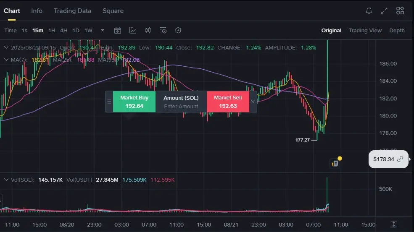Grab the trade panel handle icon
The width and height of the screenshot is (414, 232).
pyautogui.click(x=109, y=102)
